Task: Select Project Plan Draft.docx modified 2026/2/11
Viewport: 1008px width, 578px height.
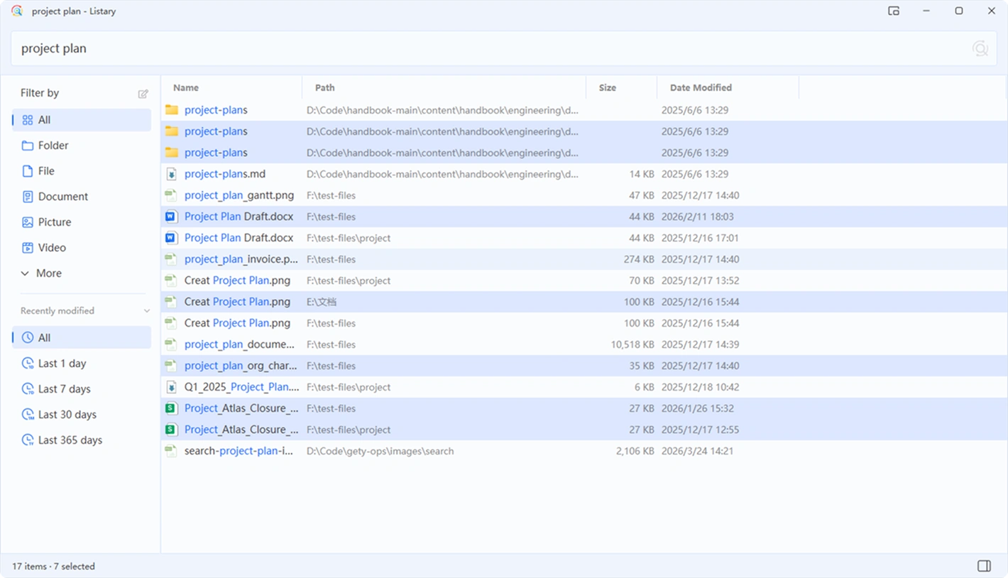Action: pos(239,217)
